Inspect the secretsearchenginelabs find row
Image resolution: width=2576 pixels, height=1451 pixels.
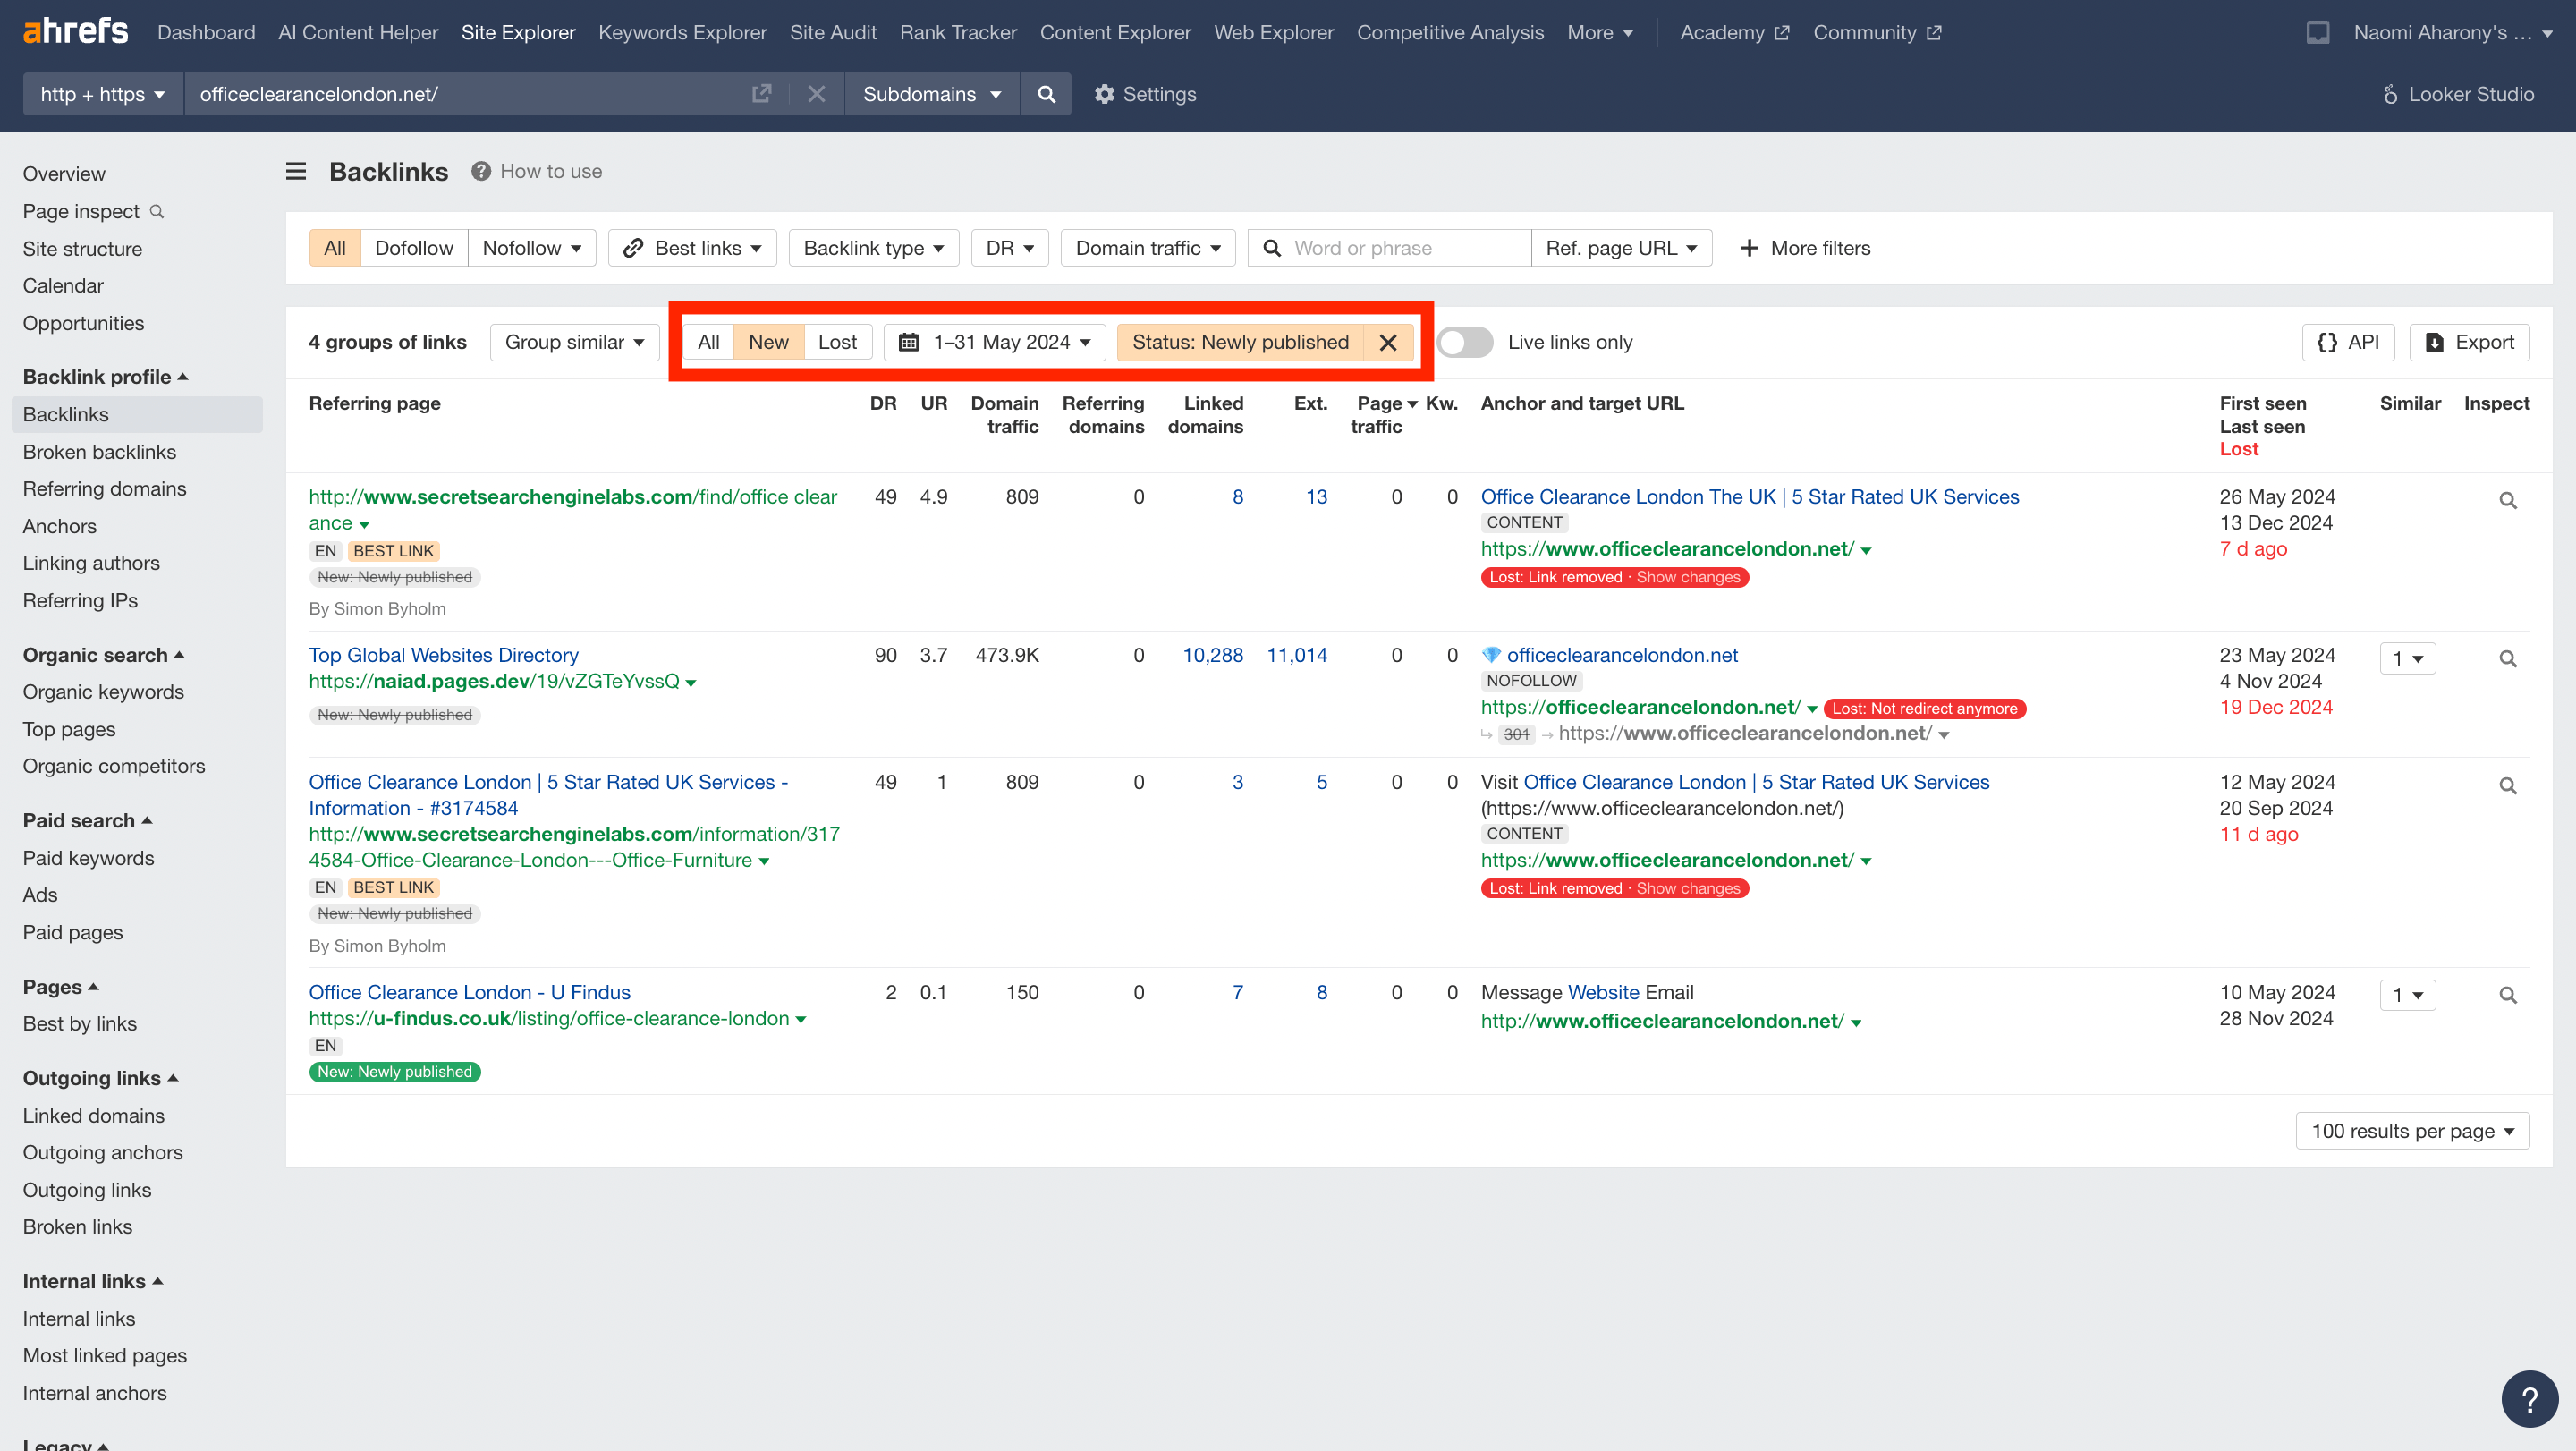(x=2508, y=500)
